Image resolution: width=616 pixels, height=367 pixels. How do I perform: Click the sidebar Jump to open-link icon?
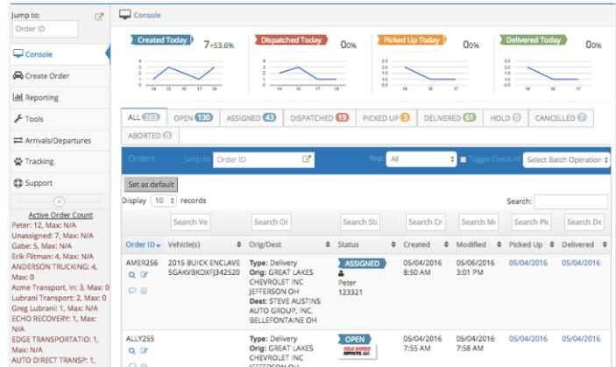tap(99, 17)
